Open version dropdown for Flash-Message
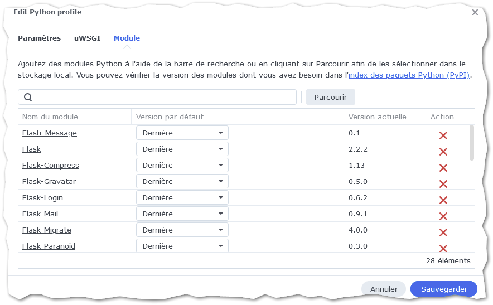493x305 pixels. [182, 133]
